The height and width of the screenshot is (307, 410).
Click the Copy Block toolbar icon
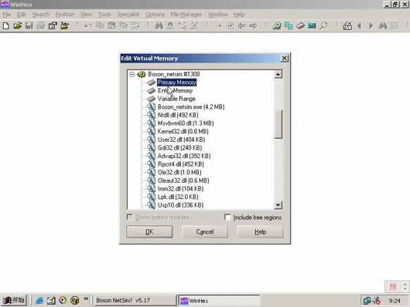pos(100,25)
